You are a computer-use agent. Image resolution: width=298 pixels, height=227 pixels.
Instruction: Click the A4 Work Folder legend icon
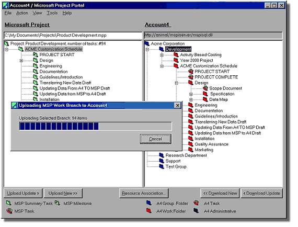tap(149, 211)
